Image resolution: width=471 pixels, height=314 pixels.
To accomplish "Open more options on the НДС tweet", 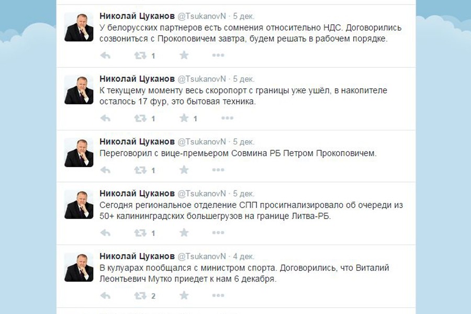I will 227,55.
